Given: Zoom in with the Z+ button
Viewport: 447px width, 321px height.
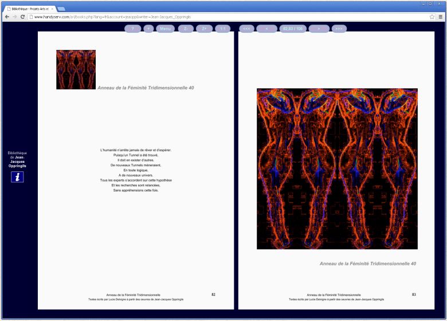Looking at the screenshot, I should 204,29.
